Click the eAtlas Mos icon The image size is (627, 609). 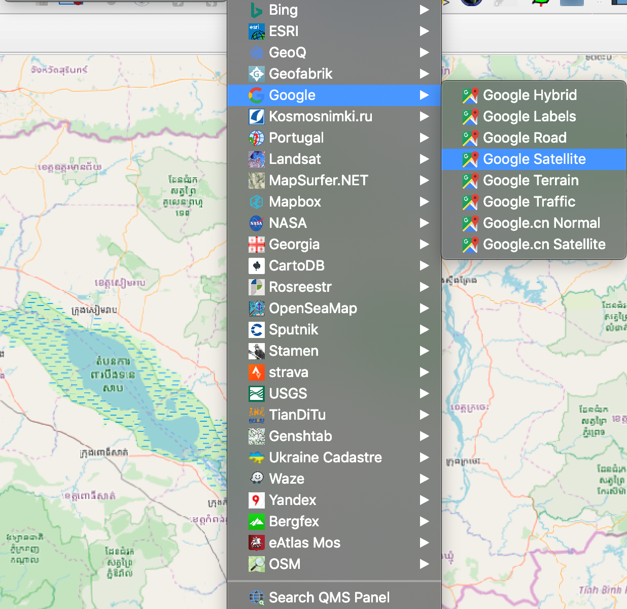pos(257,543)
